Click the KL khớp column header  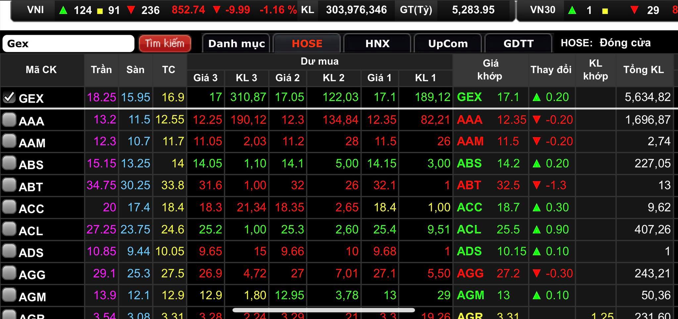pyautogui.click(x=595, y=70)
